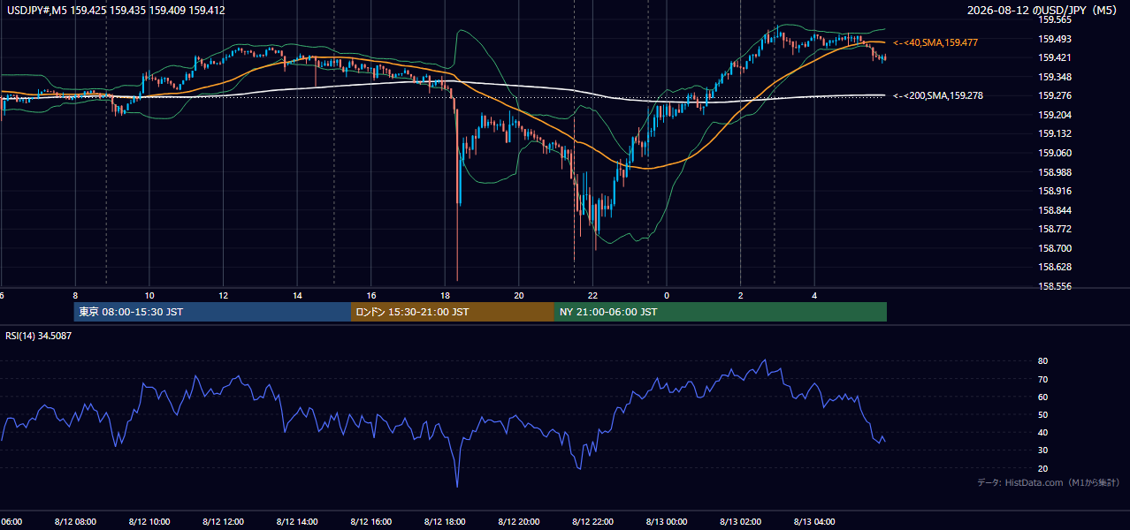
Task: Click price axis label 159.348
Action: point(1054,77)
